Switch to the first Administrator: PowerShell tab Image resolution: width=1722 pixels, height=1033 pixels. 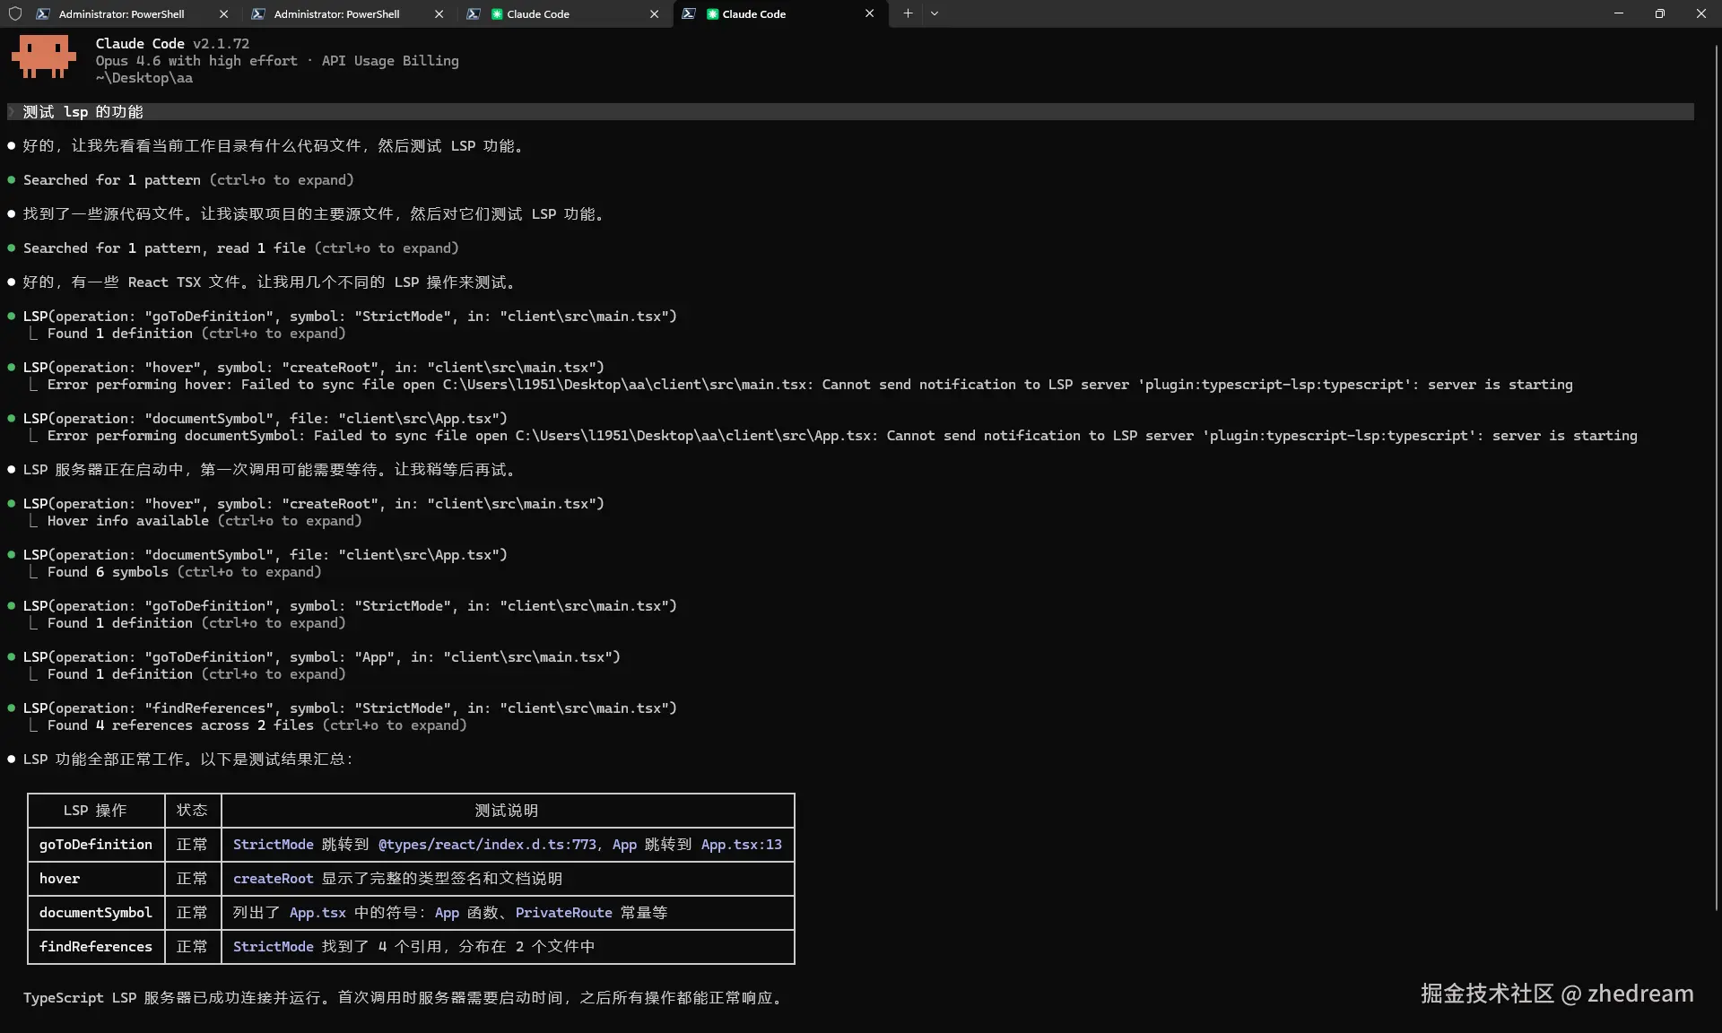[x=121, y=13]
